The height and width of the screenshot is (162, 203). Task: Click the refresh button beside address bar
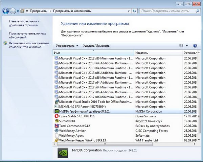134,11
